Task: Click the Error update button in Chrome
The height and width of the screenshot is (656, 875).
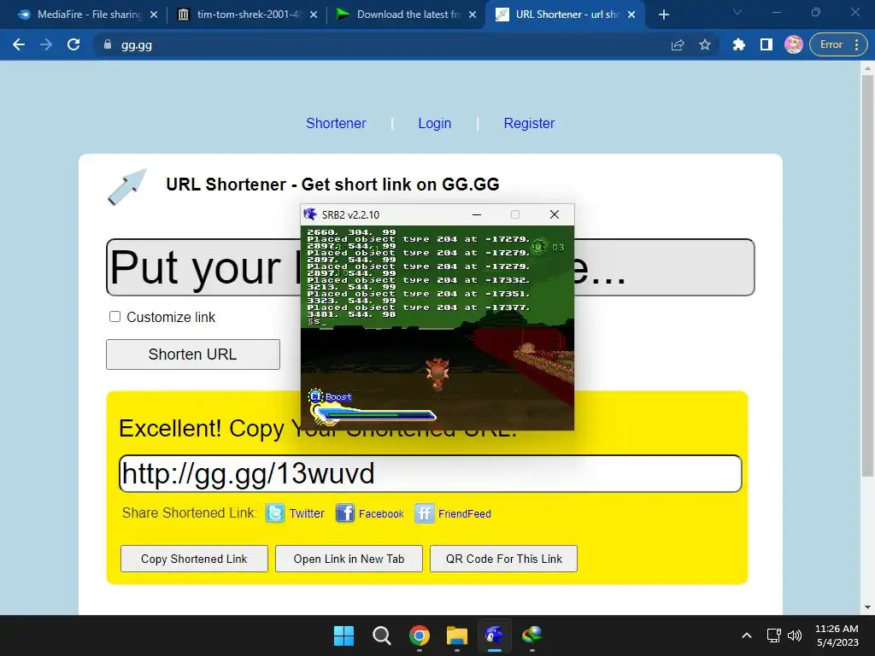Action: (x=838, y=44)
